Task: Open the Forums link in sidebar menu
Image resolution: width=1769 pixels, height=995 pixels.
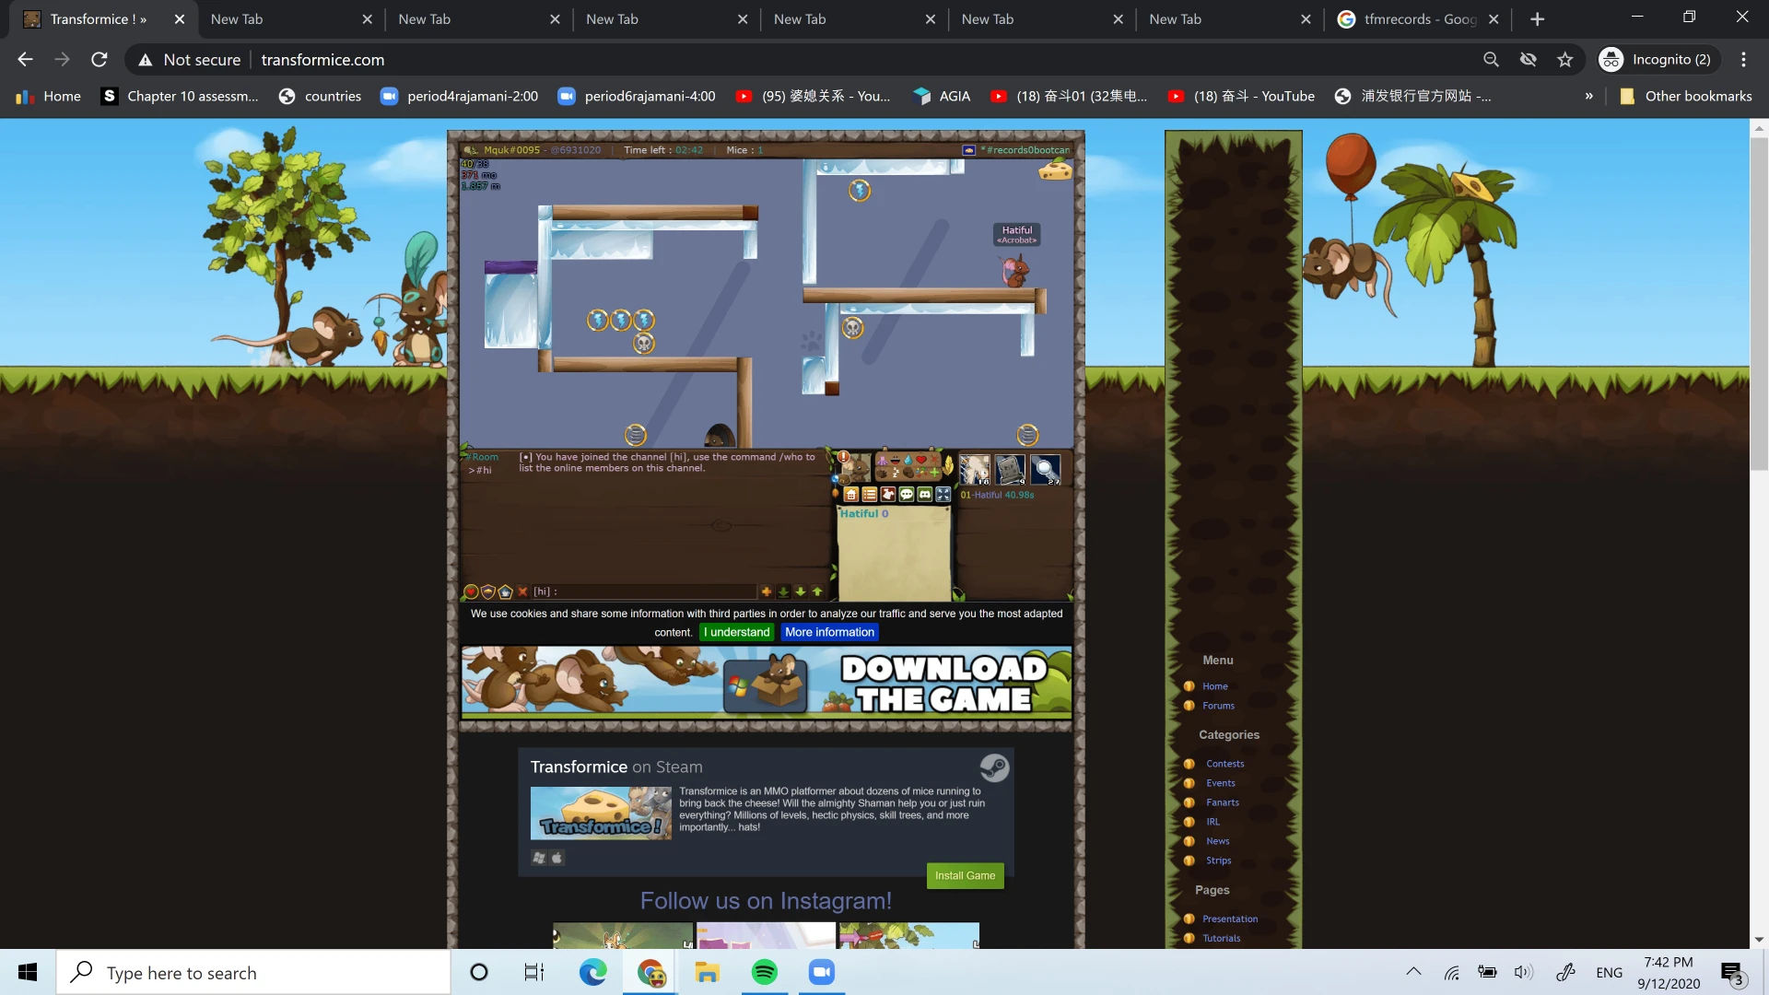Action: click(1218, 706)
